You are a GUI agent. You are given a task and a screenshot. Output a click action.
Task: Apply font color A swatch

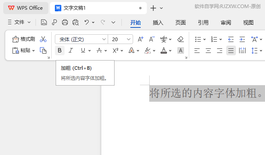coord(164,50)
